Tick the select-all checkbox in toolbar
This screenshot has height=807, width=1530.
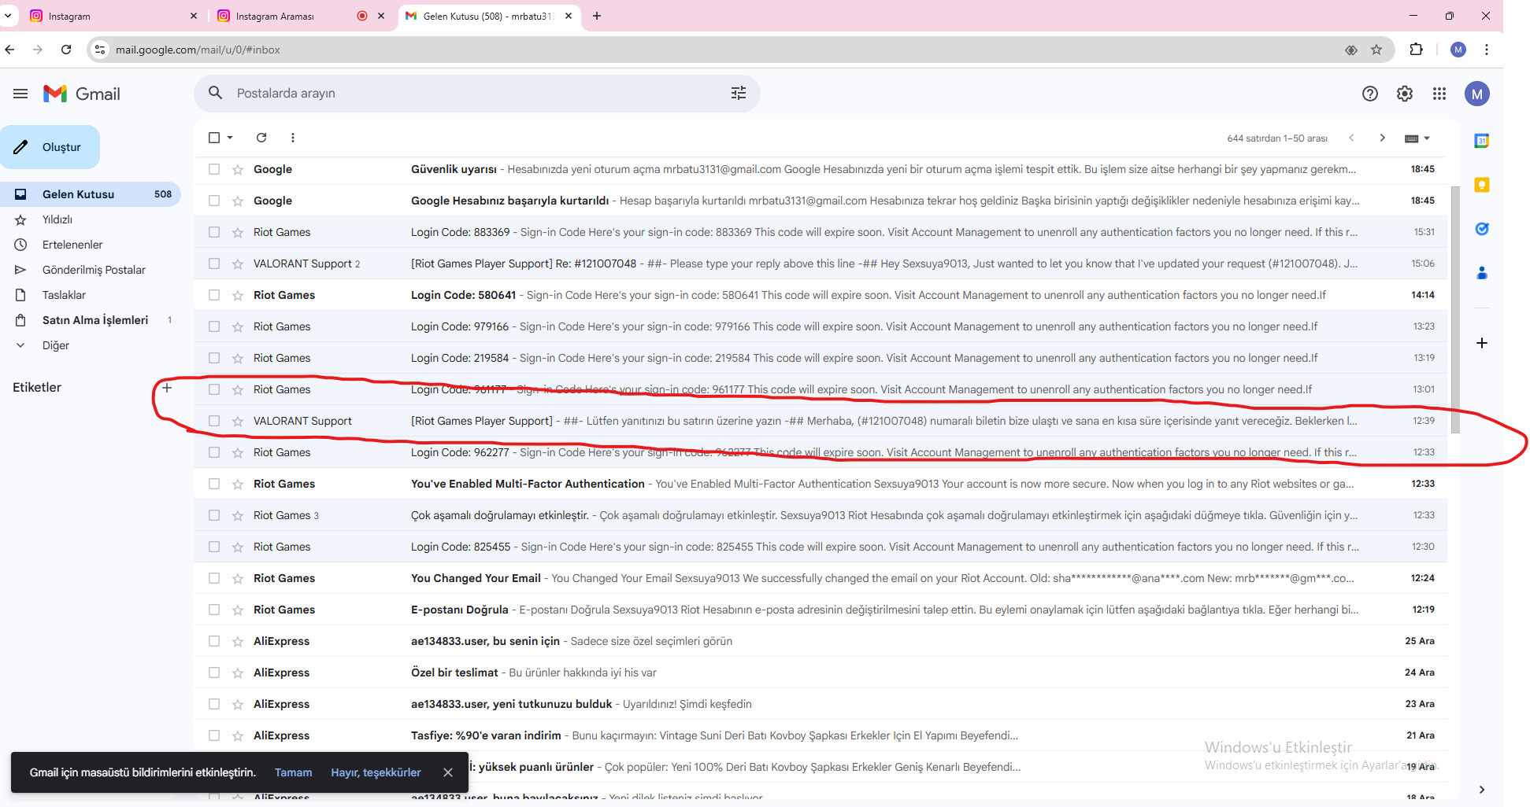(x=214, y=138)
